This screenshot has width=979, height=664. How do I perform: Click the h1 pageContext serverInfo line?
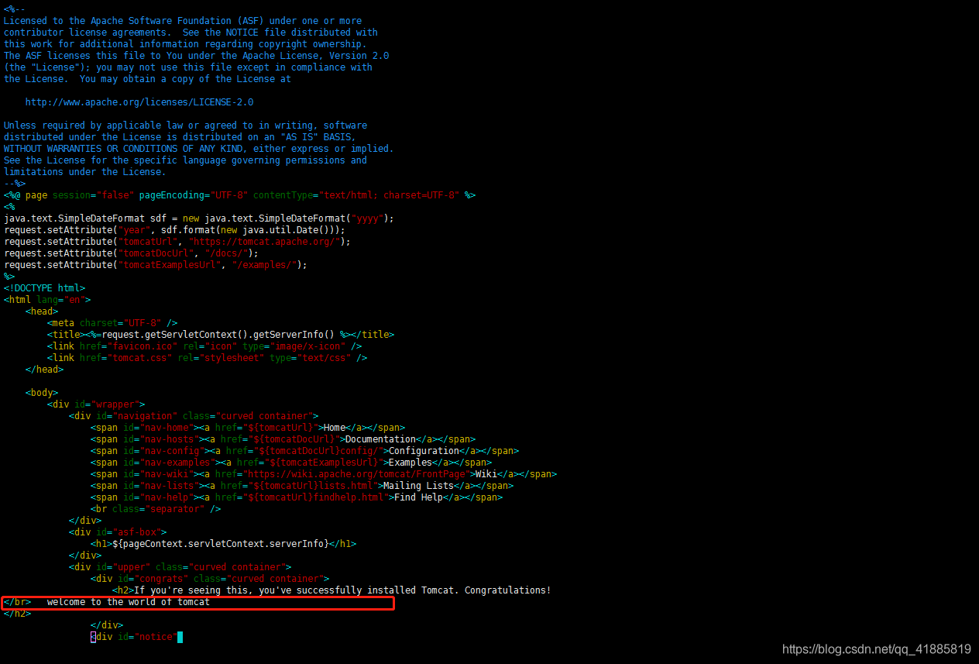(x=224, y=544)
